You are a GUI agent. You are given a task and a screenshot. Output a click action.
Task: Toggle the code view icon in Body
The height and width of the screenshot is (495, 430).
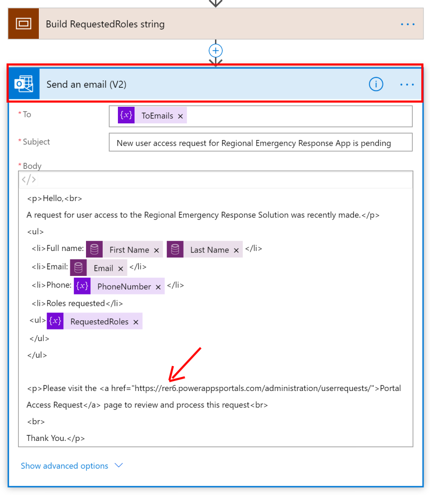coord(29,180)
